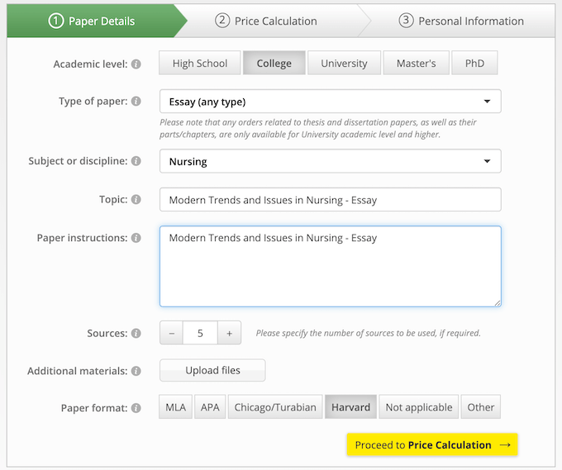Click info icon beside Academic level
This screenshot has width=562, height=470.
(136, 64)
